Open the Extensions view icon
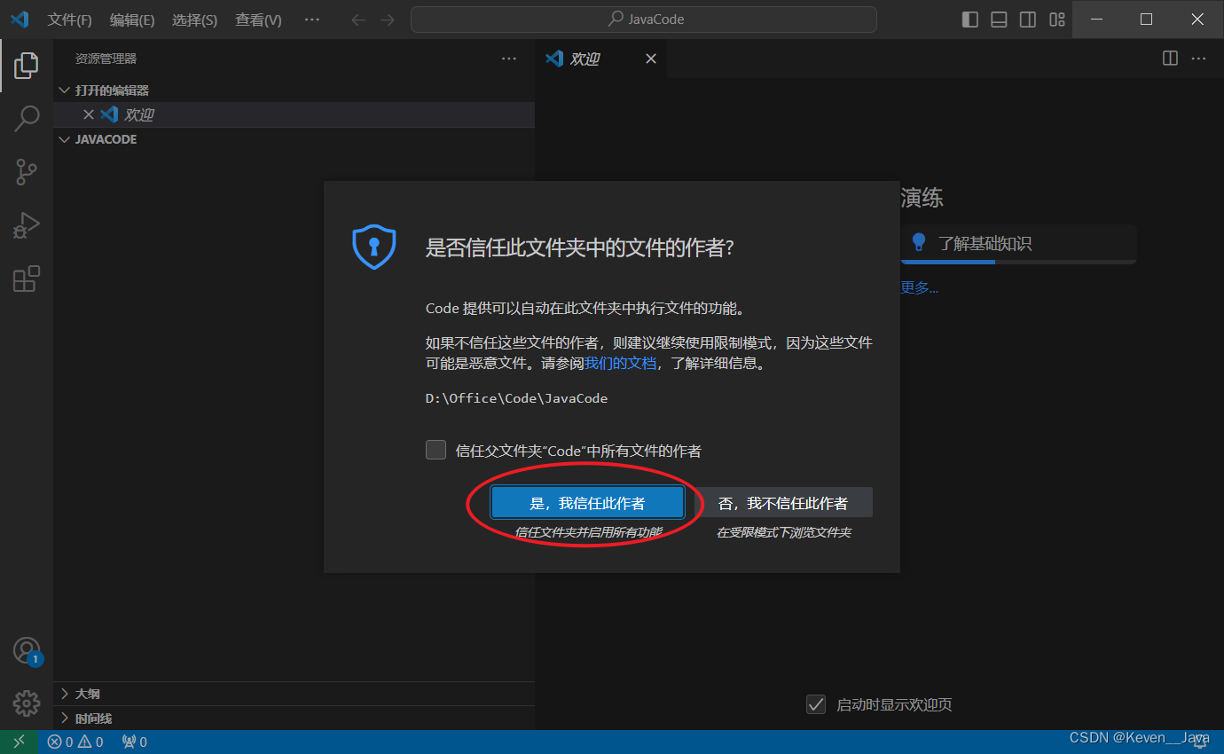The width and height of the screenshot is (1224, 754). [x=27, y=279]
